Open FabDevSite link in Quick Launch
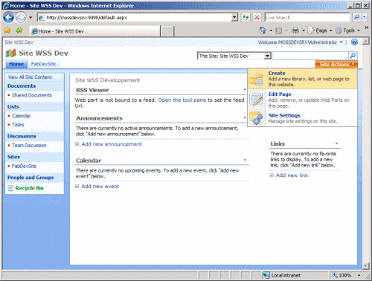372x281 pixels. click(x=24, y=166)
